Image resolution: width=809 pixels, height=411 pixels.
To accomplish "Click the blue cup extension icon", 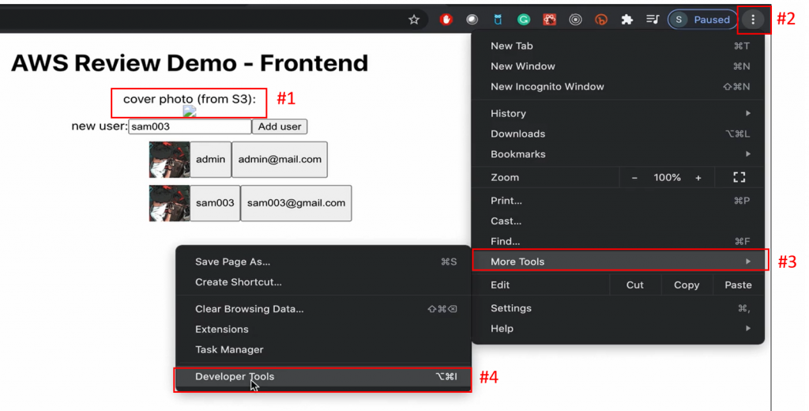I will 498,20.
